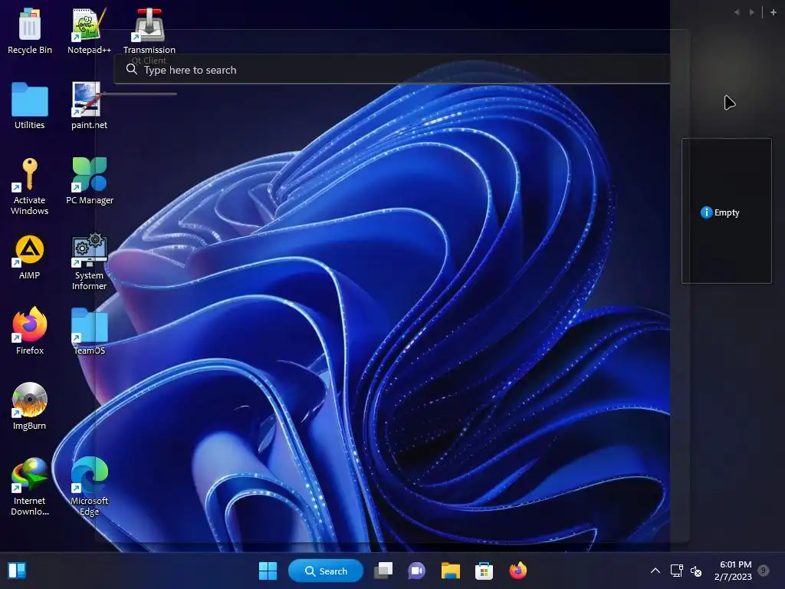Select the AIMP desktop shortcut
Viewport: 785px width, 589px height.
pos(30,256)
